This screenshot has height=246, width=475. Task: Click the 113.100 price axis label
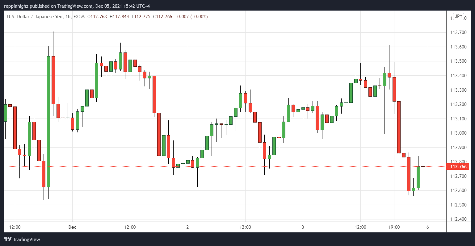tap(458, 119)
